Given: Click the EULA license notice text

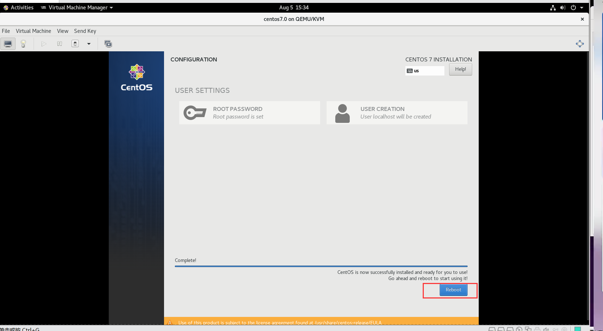Looking at the screenshot, I should point(280,323).
